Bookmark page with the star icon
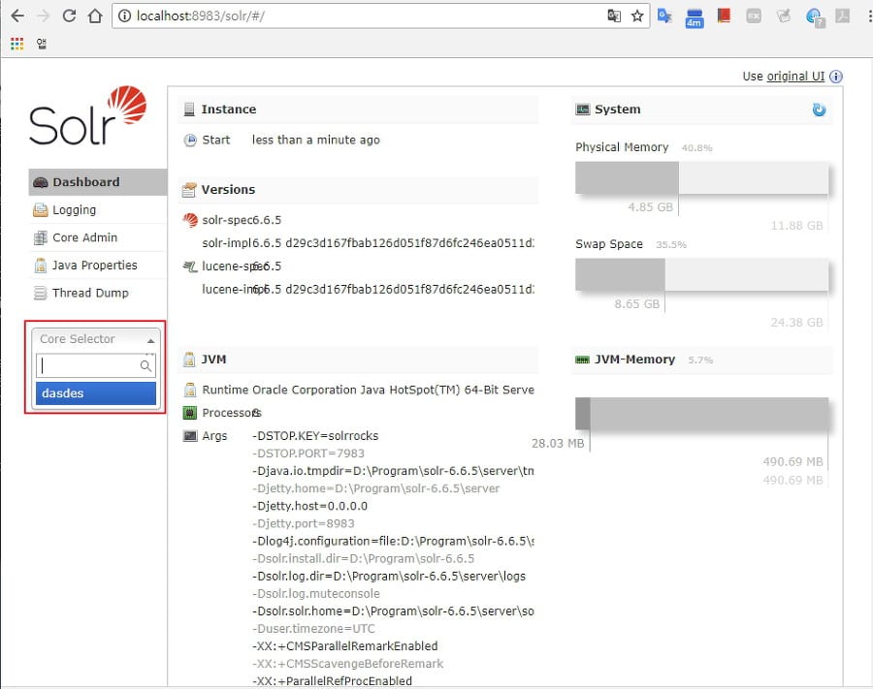Image resolution: width=873 pixels, height=689 pixels. pos(637,16)
